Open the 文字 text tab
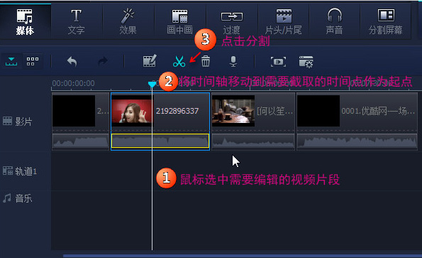The width and height of the screenshot is (422, 258). (76, 21)
